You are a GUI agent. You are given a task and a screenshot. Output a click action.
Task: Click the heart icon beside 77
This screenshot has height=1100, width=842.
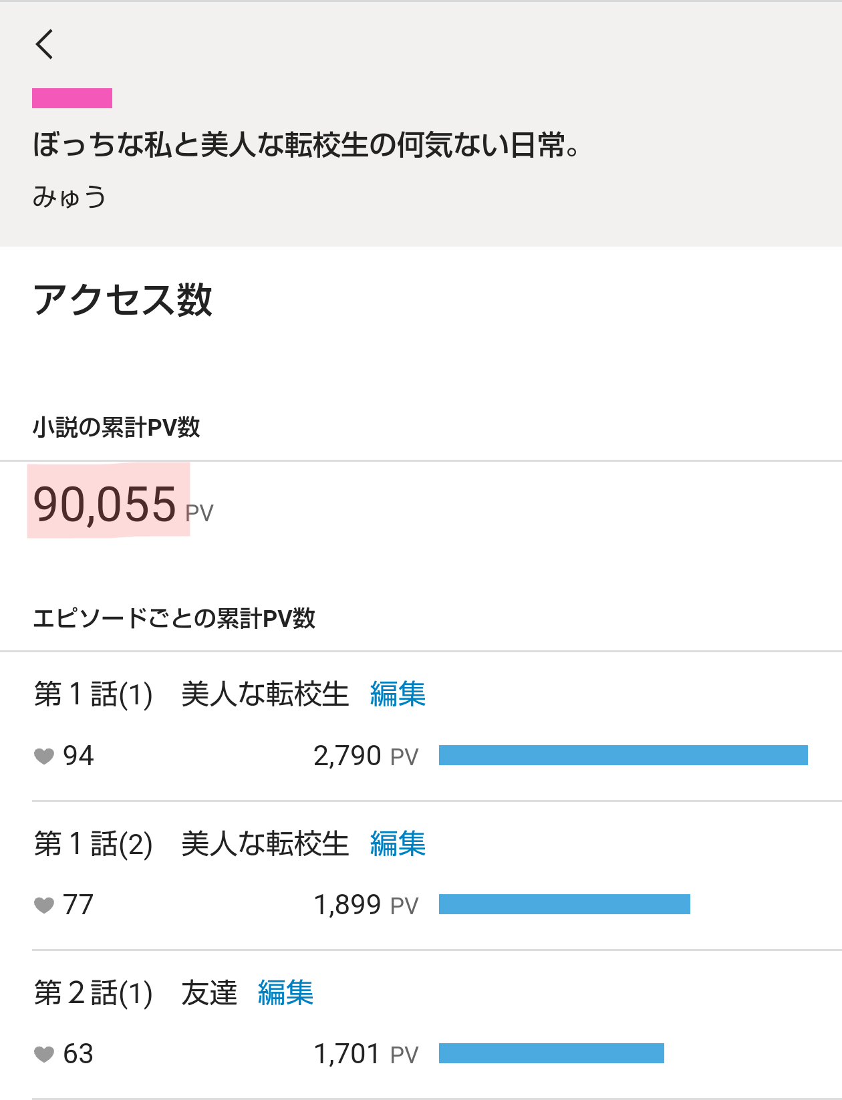point(44,905)
